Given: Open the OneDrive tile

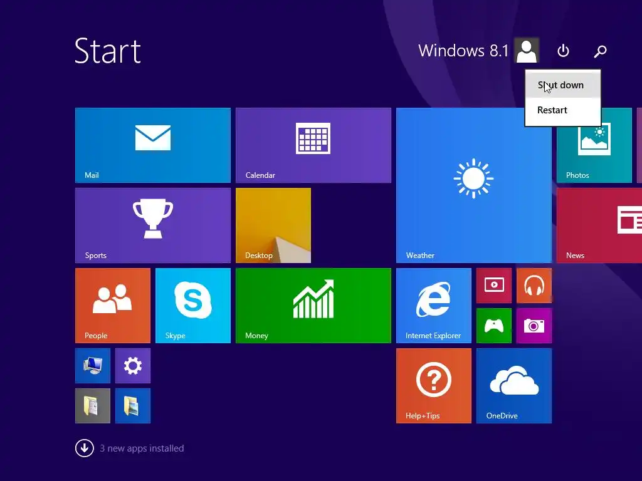Looking at the screenshot, I should (x=514, y=386).
